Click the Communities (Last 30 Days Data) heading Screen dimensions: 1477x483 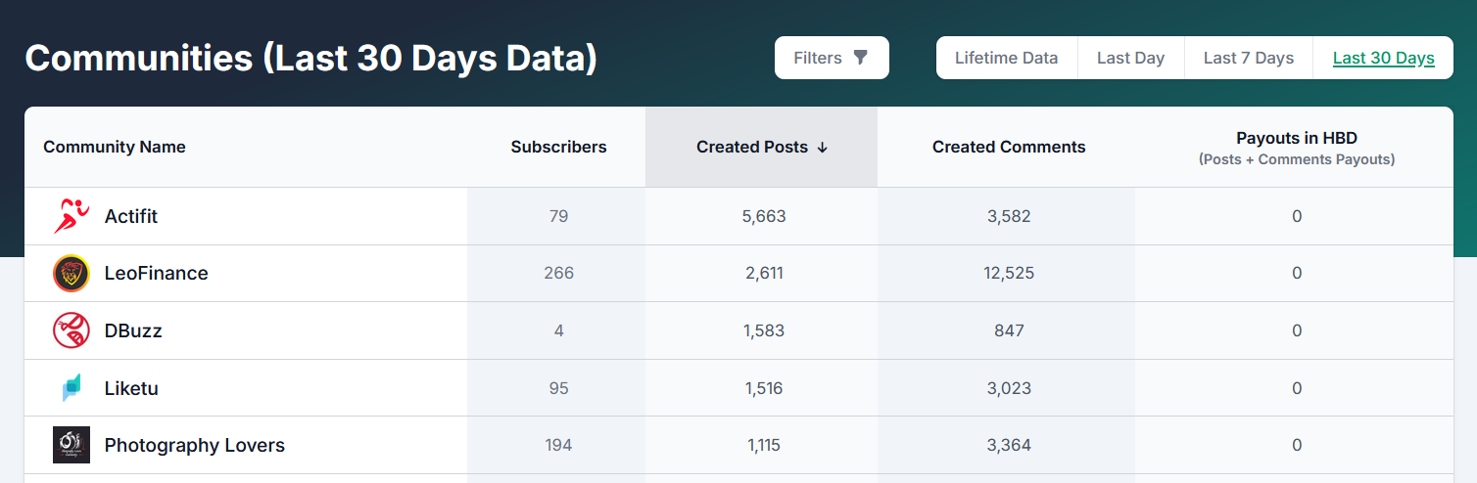[x=311, y=58]
